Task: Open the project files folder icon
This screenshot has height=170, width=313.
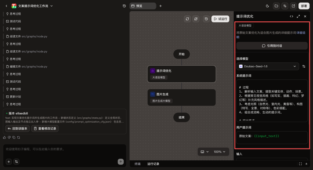Action: [276, 6]
